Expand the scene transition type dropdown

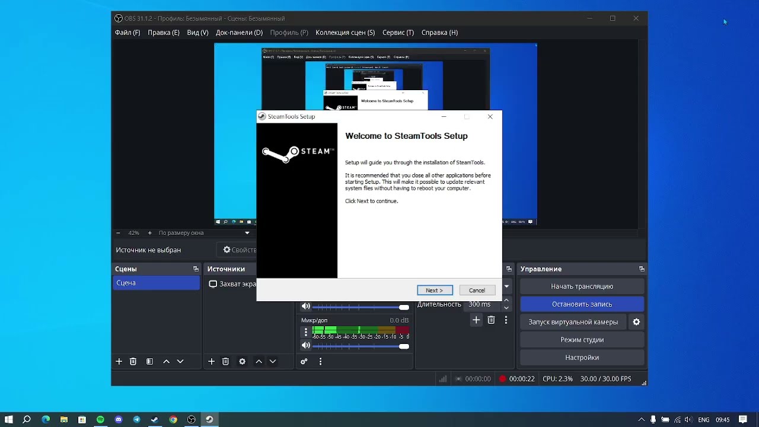coord(506,286)
